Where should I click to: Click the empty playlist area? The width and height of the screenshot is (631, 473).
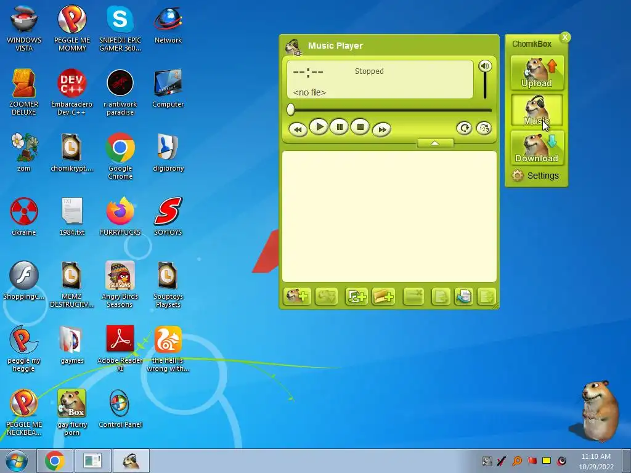pos(389,216)
